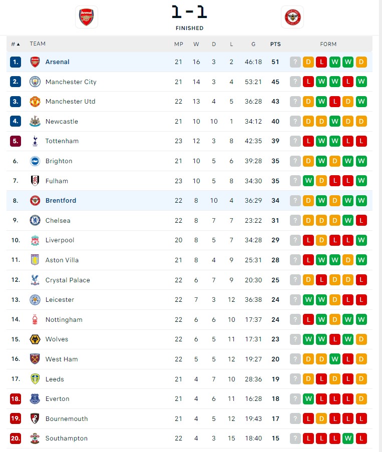Open the Newcastle team link
The height and width of the screenshot is (452, 382).
click(x=62, y=122)
